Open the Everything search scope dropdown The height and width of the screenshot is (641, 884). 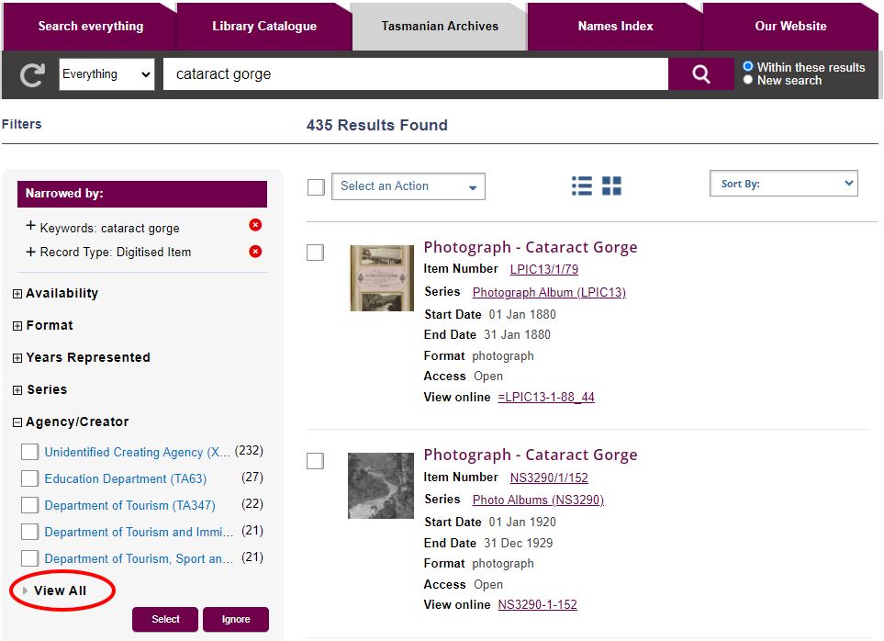(x=106, y=74)
